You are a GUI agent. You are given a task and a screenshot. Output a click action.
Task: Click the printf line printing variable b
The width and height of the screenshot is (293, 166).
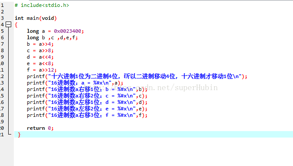click(x=87, y=89)
